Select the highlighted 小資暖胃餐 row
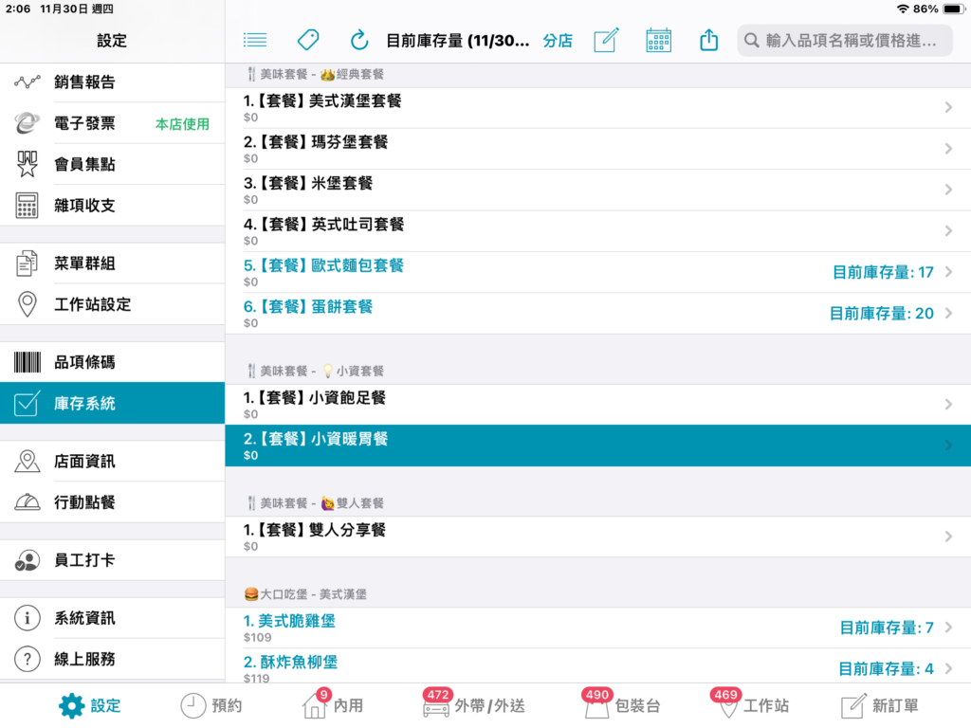The width and height of the screenshot is (971, 728). 597,446
